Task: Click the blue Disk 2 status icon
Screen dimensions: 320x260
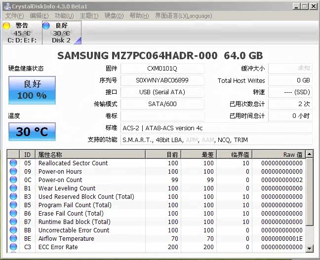Action: (46, 26)
